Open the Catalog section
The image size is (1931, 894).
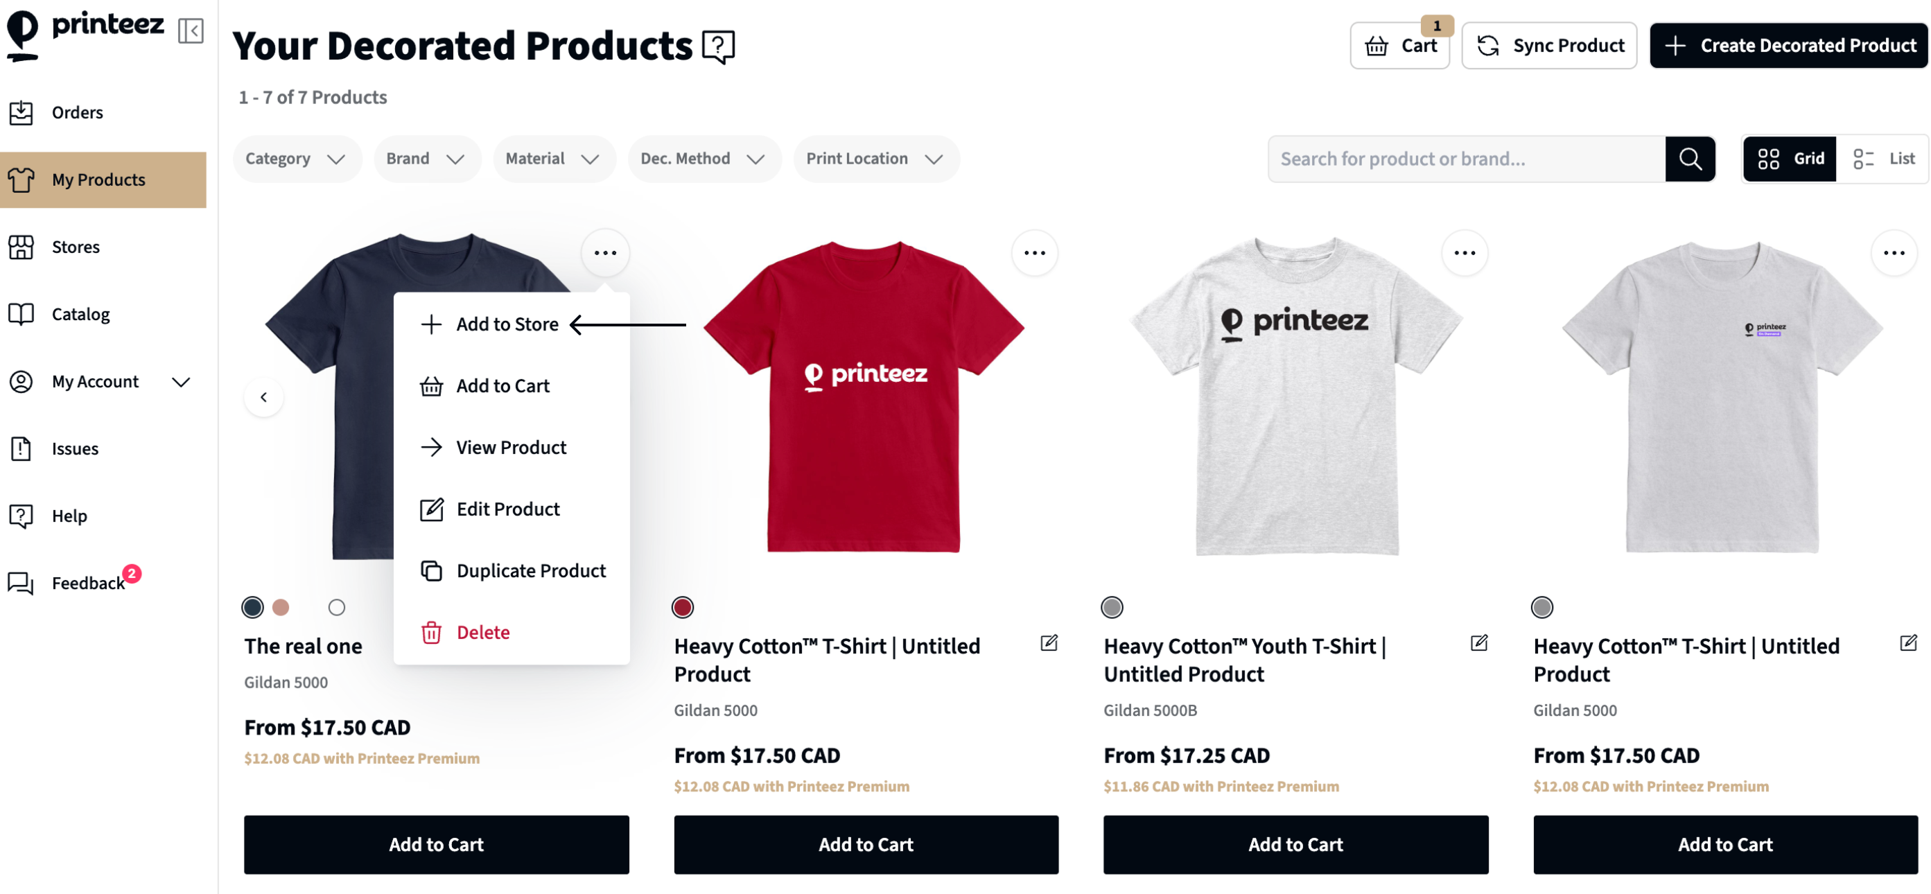click(x=80, y=314)
